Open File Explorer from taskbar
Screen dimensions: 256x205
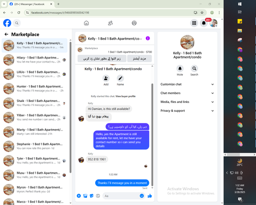[240, 31]
